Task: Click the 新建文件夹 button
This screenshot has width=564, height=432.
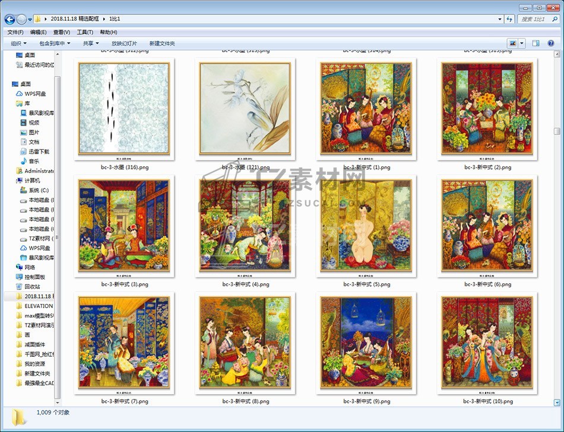Action: pos(162,43)
